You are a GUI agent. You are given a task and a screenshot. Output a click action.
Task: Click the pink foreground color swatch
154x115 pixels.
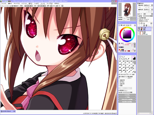coord(132,57)
